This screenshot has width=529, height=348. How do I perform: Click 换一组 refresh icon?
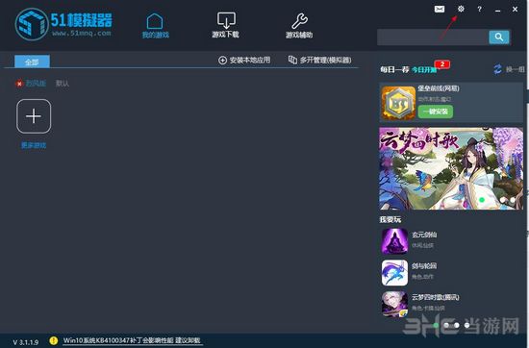497,69
